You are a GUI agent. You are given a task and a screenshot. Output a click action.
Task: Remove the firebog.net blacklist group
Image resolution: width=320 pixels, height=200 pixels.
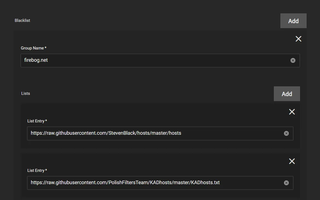click(298, 39)
